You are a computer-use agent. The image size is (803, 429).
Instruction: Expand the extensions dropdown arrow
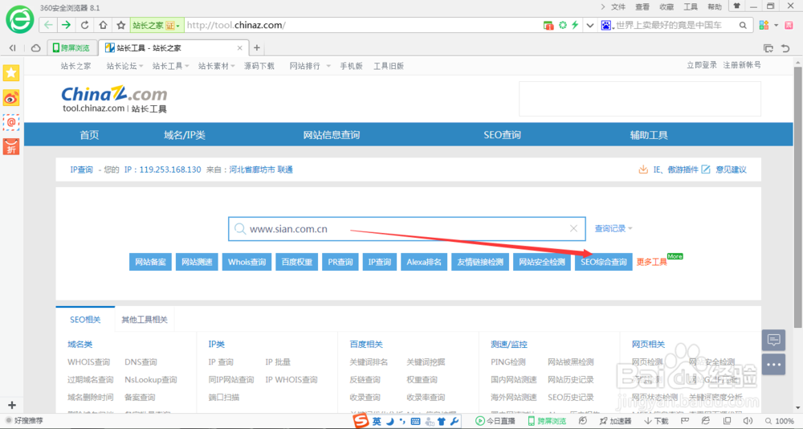[x=777, y=25]
